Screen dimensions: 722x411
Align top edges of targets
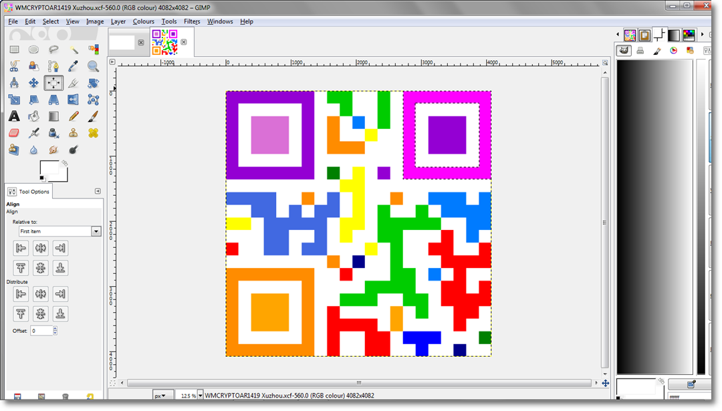[x=21, y=268]
